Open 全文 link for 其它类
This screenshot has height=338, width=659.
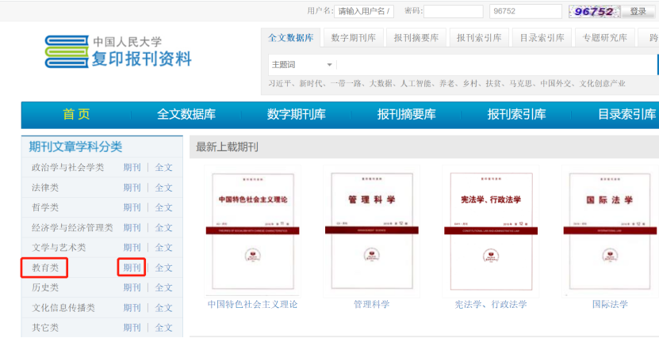[164, 328]
